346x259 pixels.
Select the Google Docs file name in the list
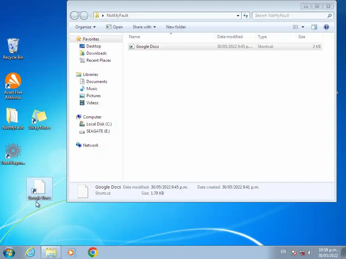[x=147, y=47]
